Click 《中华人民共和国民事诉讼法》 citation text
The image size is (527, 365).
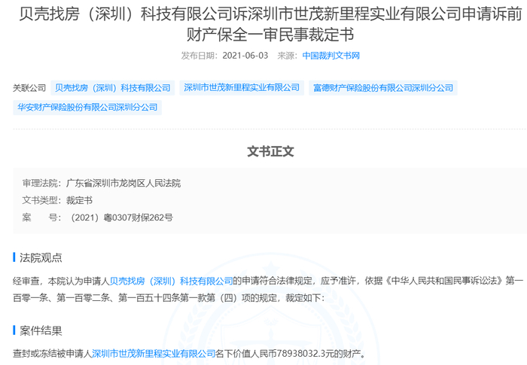coord(443,281)
